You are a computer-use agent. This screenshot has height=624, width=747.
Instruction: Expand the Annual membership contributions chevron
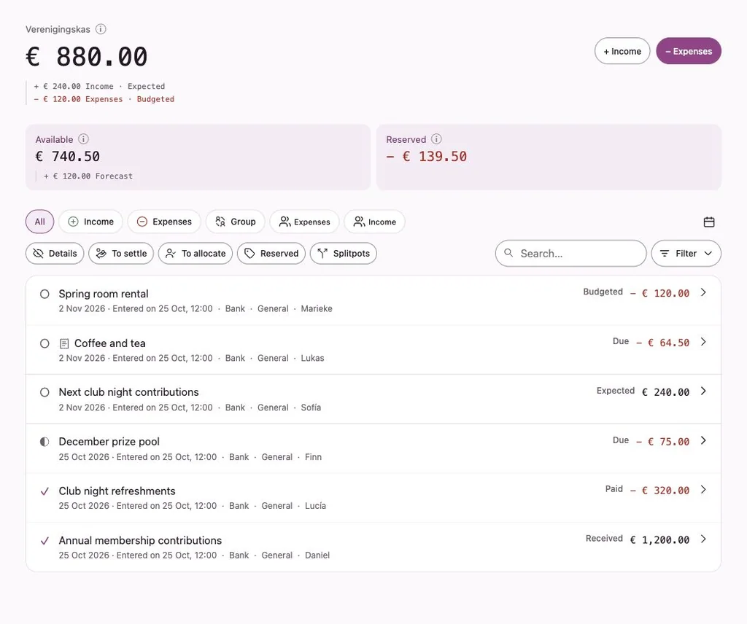coord(703,539)
